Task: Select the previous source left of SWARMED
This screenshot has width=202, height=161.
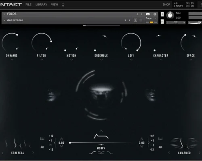Action: [169, 153]
